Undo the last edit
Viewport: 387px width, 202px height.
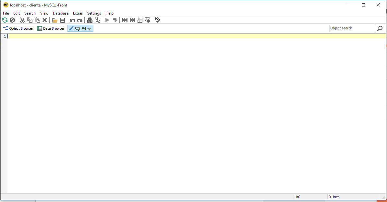click(x=72, y=20)
